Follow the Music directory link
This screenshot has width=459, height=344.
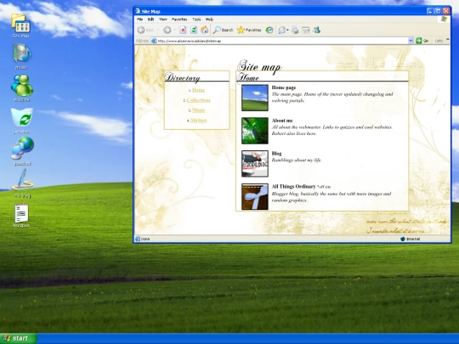coord(198,110)
